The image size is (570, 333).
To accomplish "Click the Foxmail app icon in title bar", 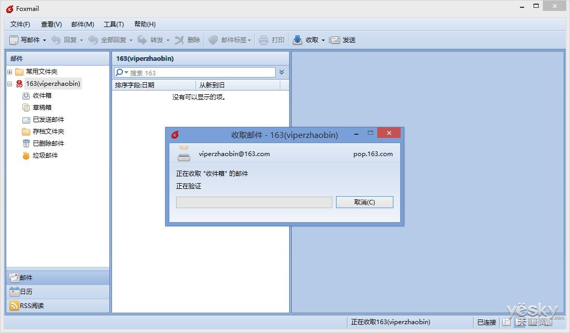I will point(10,9).
